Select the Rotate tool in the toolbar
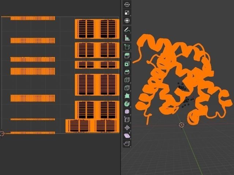Screen dimensions: 234x175 coord(127,5)
